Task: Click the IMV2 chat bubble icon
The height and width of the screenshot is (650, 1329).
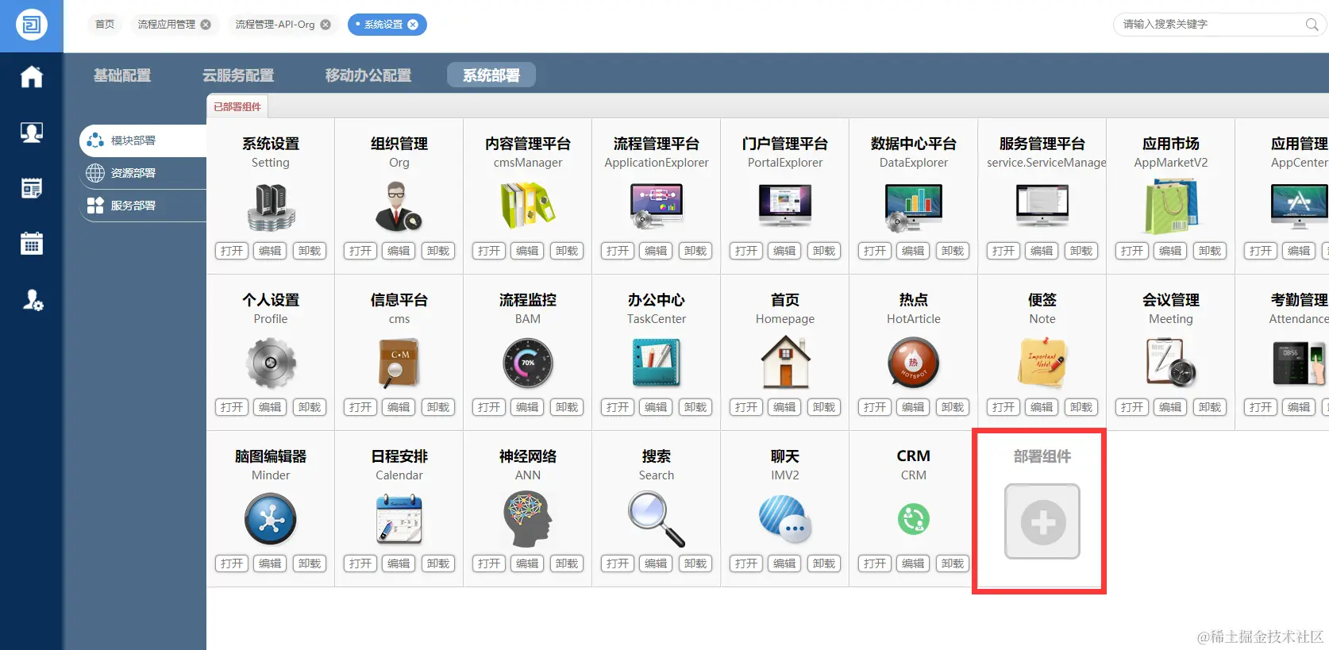Action: click(785, 519)
